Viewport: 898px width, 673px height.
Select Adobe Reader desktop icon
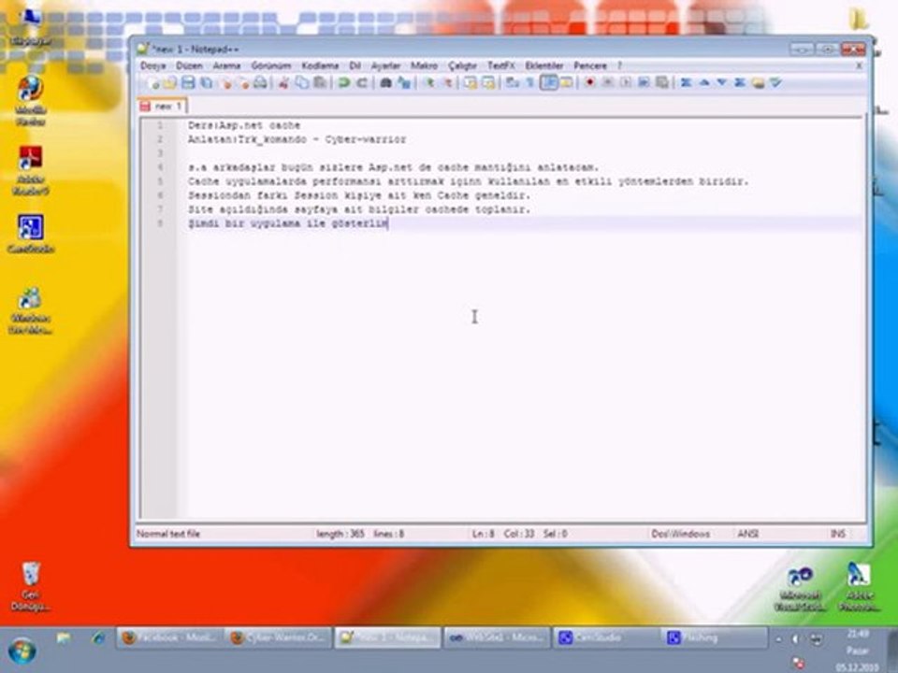[30, 170]
